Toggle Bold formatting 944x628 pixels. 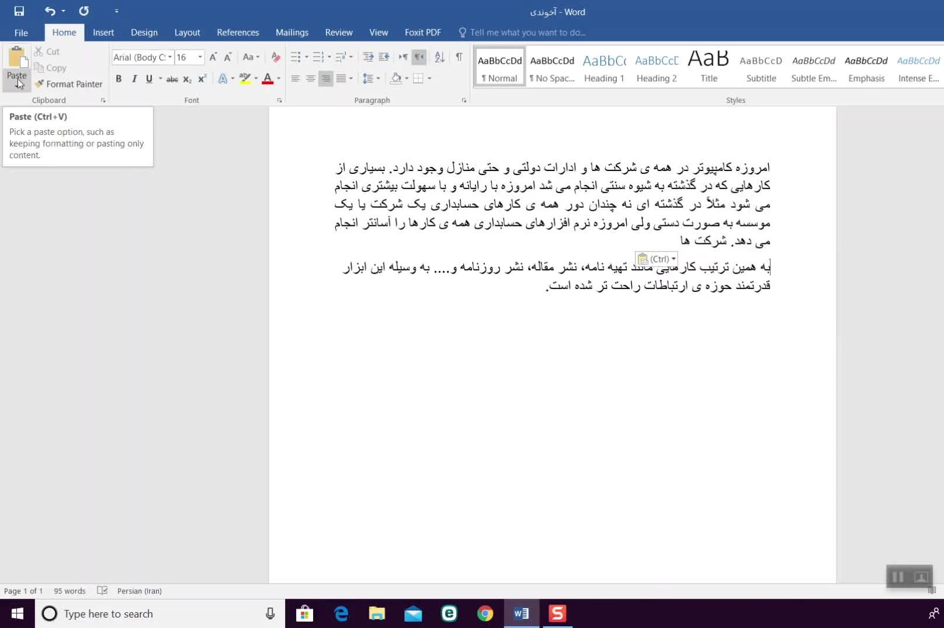[x=119, y=78]
